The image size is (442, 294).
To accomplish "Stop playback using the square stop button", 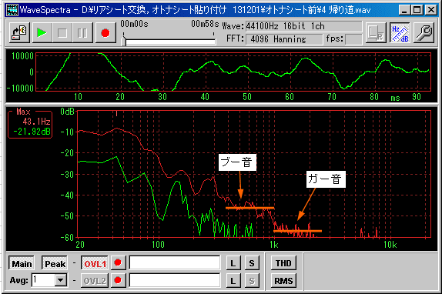I will pyautogui.click(x=62, y=33).
